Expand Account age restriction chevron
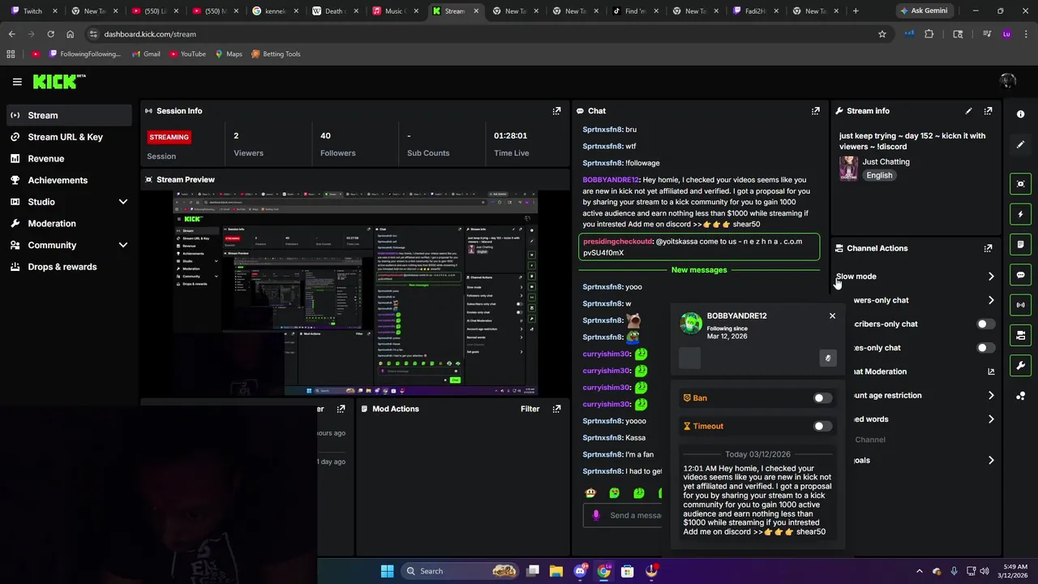Viewport: 1038px width, 584px height. tap(991, 396)
